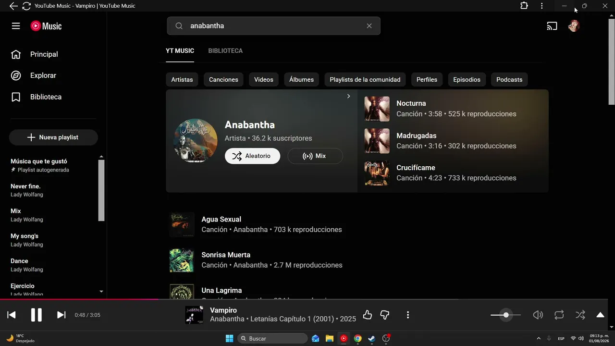Filter by Playlists de la comunidad
The width and height of the screenshot is (615, 346).
365,79
